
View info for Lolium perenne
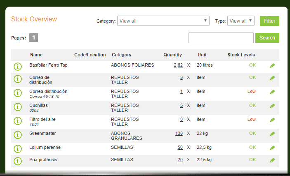[x=18, y=149]
